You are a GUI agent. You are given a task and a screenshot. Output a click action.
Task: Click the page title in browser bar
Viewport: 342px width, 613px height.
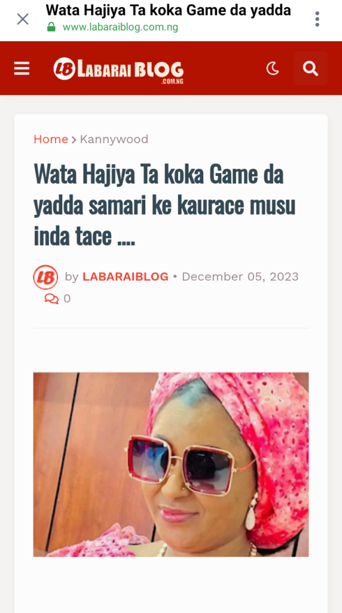click(x=168, y=11)
